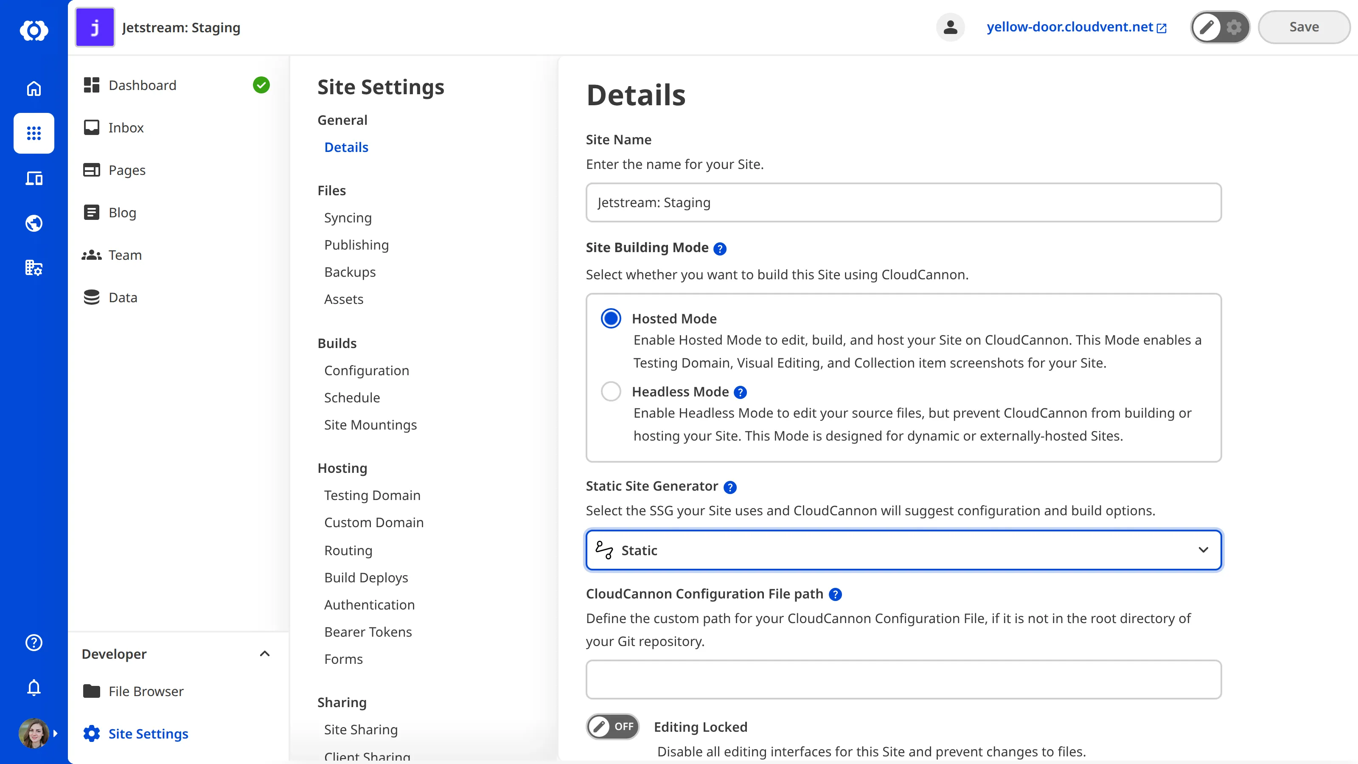Open Build Deploys settings
The height and width of the screenshot is (764, 1358).
[x=366, y=577]
